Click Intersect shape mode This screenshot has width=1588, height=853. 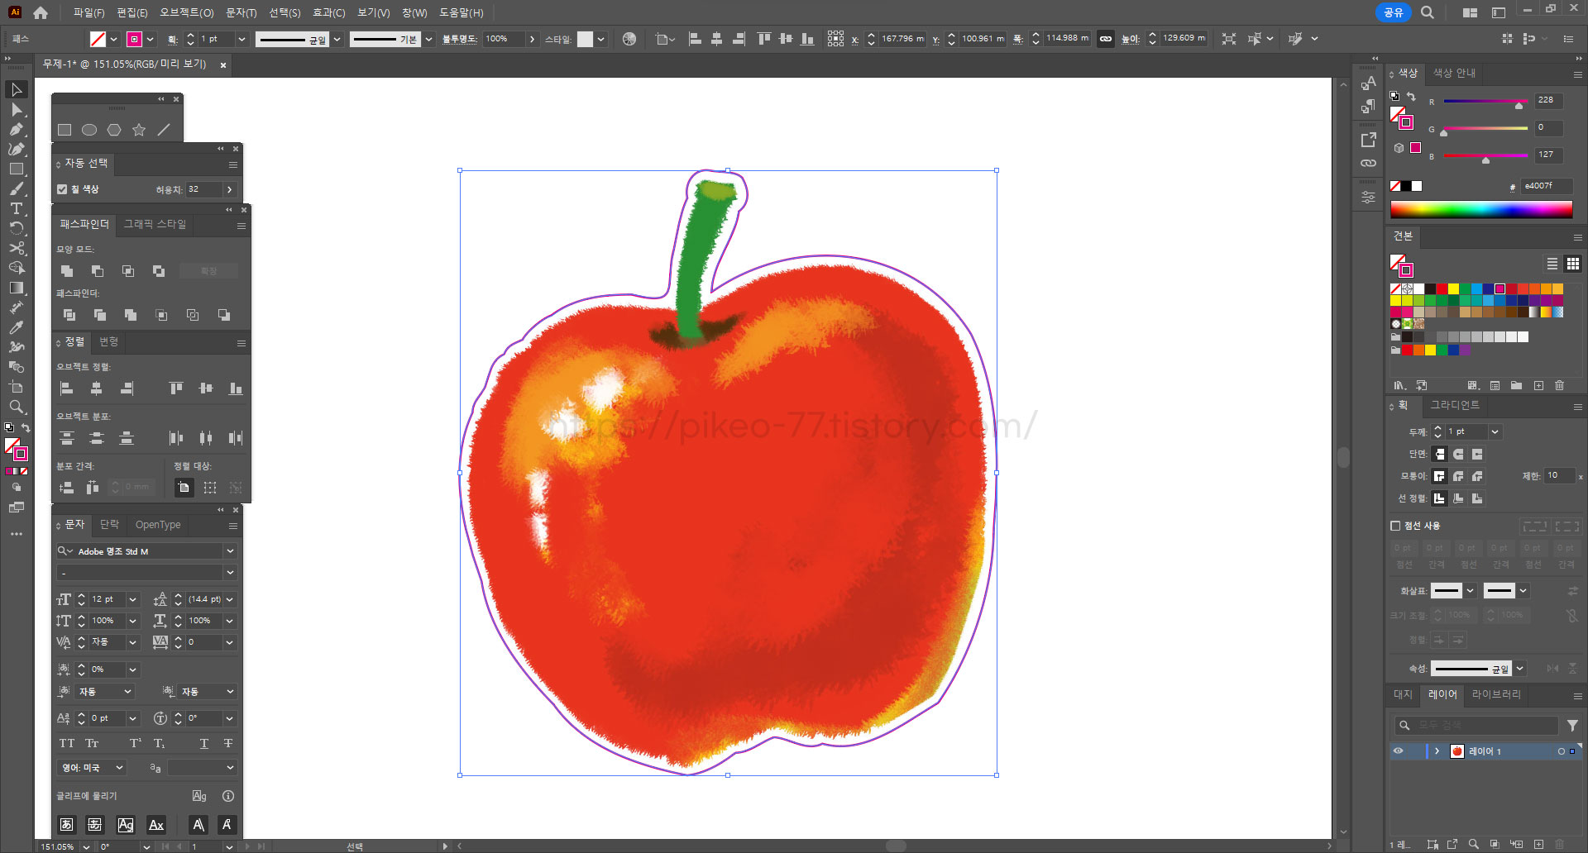coord(128,271)
